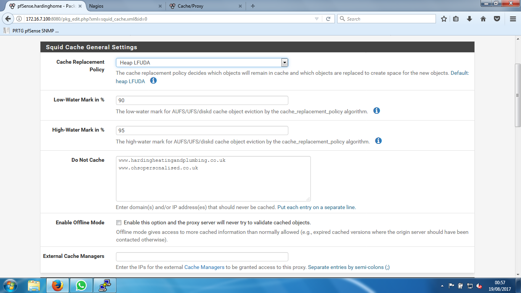Image resolution: width=521 pixels, height=293 pixels.
Task: Open the network tray icon
Action: click(x=470, y=286)
